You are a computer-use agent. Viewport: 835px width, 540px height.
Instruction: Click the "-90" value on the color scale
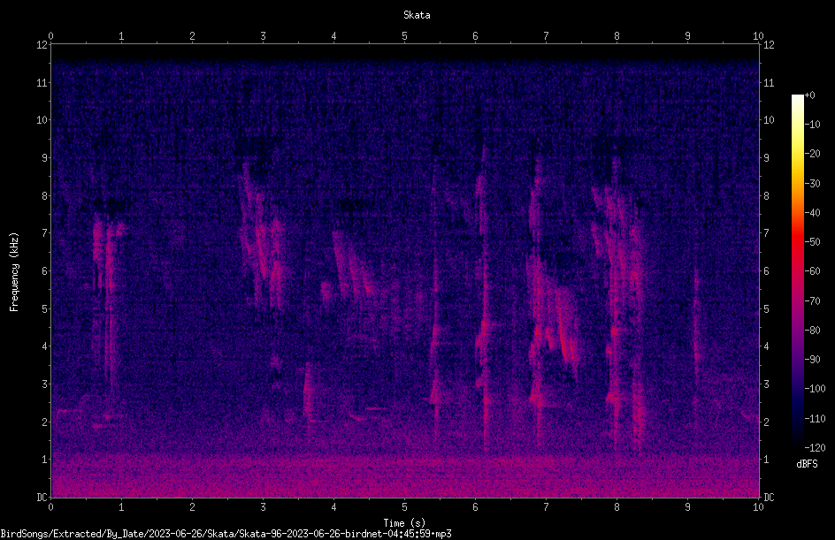point(812,360)
